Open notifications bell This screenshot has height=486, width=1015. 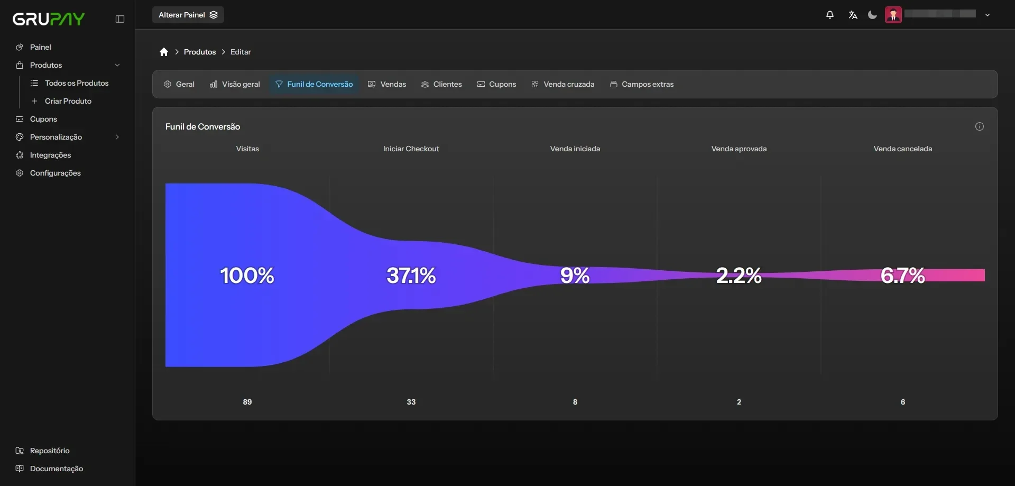(830, 15)
